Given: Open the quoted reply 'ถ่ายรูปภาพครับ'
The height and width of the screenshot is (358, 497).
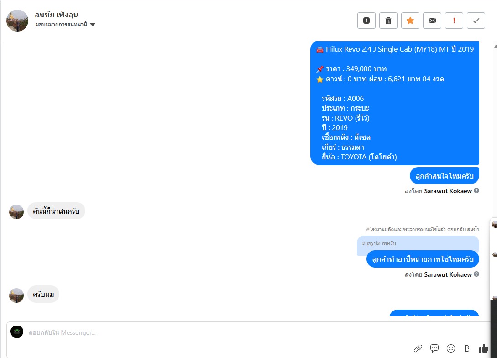Looking at the screenshot, I should coord(418,243).
